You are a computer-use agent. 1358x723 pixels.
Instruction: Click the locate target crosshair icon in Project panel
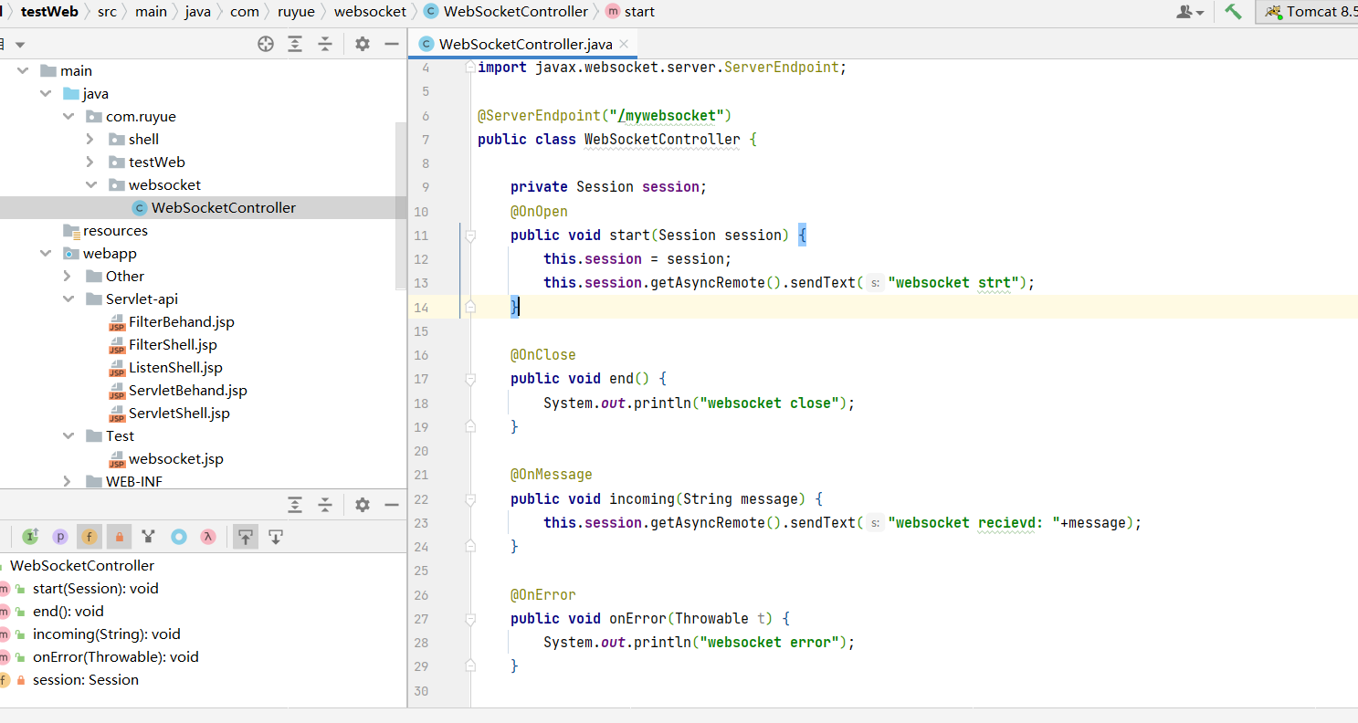tap(266, 44)
